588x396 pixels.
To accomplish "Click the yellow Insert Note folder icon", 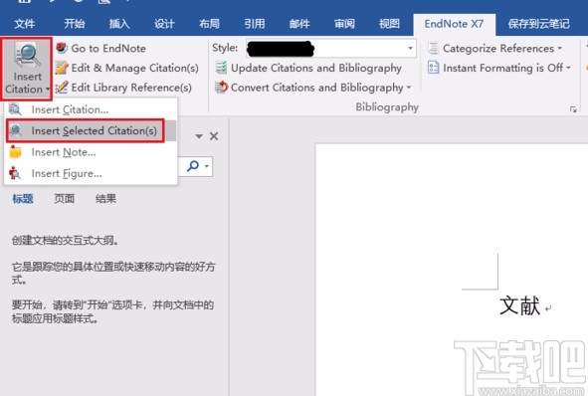I will [x=15, y=152].
